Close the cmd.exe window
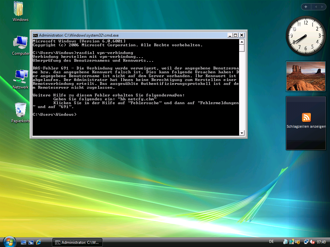The height and width of the screenshot is (247, 330). point(242,35)
